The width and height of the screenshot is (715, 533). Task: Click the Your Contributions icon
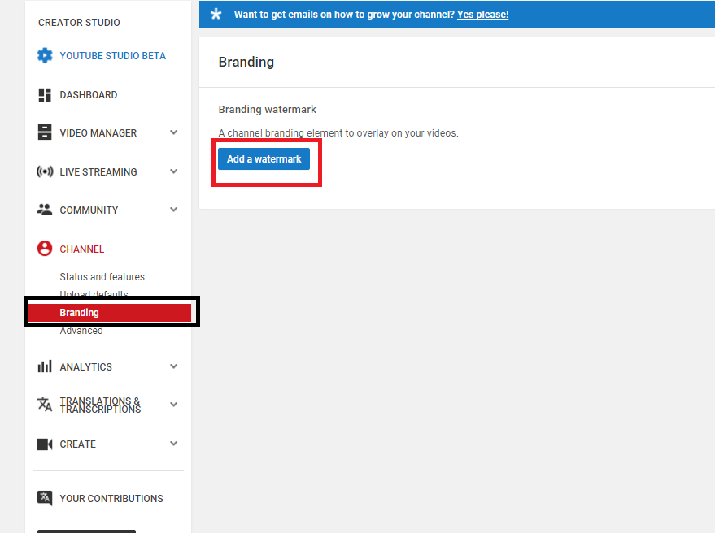pyautogui.click(x=45, y=498)
